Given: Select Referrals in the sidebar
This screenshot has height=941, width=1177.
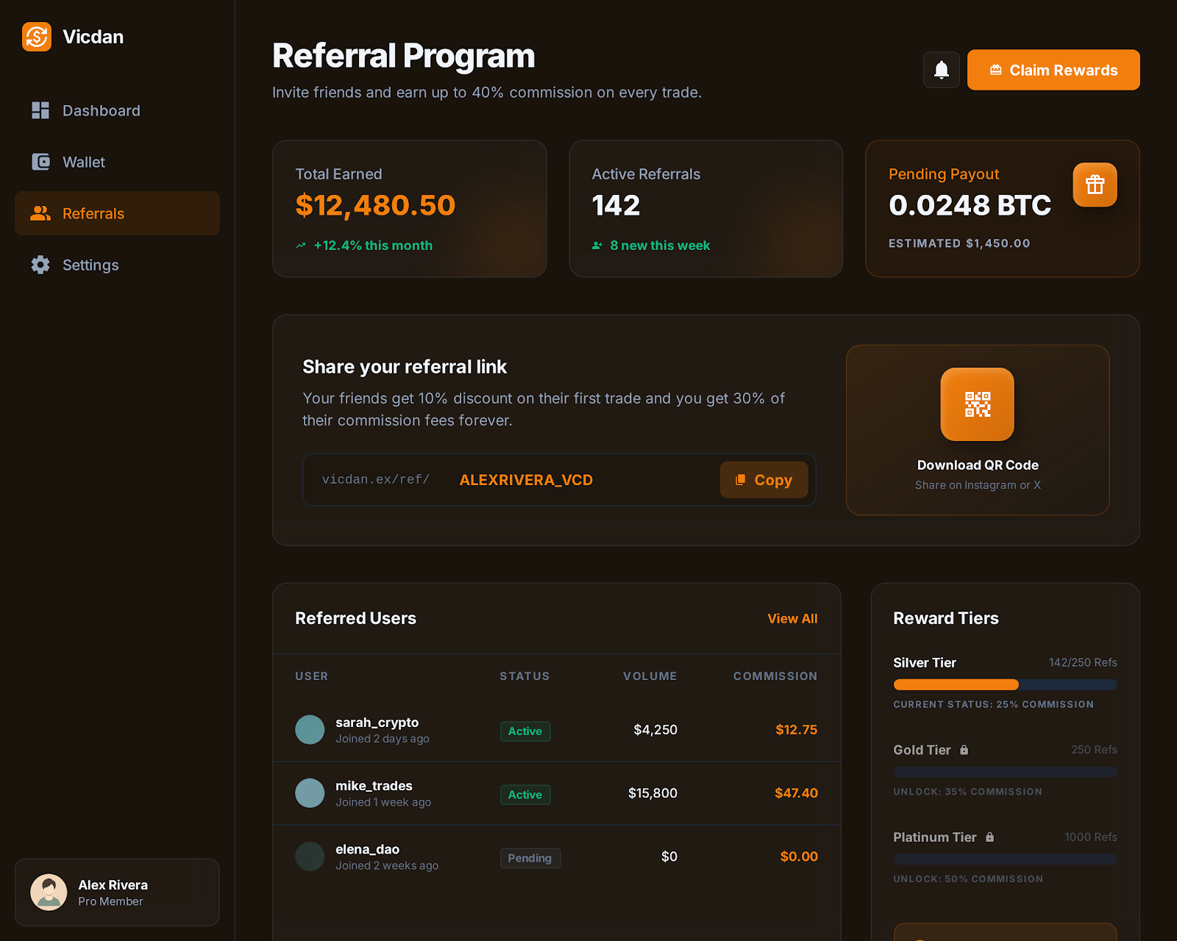Looking at the screenshot, I should click(x=93, y=213).
